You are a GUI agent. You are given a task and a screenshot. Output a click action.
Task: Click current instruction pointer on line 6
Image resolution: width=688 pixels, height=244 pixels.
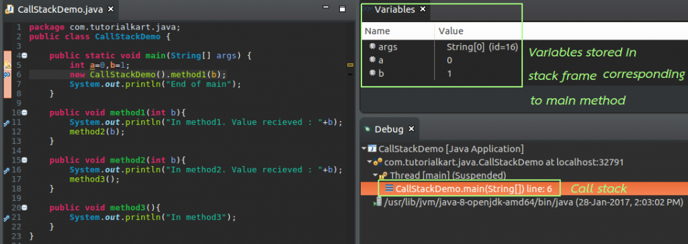point(7,75)
